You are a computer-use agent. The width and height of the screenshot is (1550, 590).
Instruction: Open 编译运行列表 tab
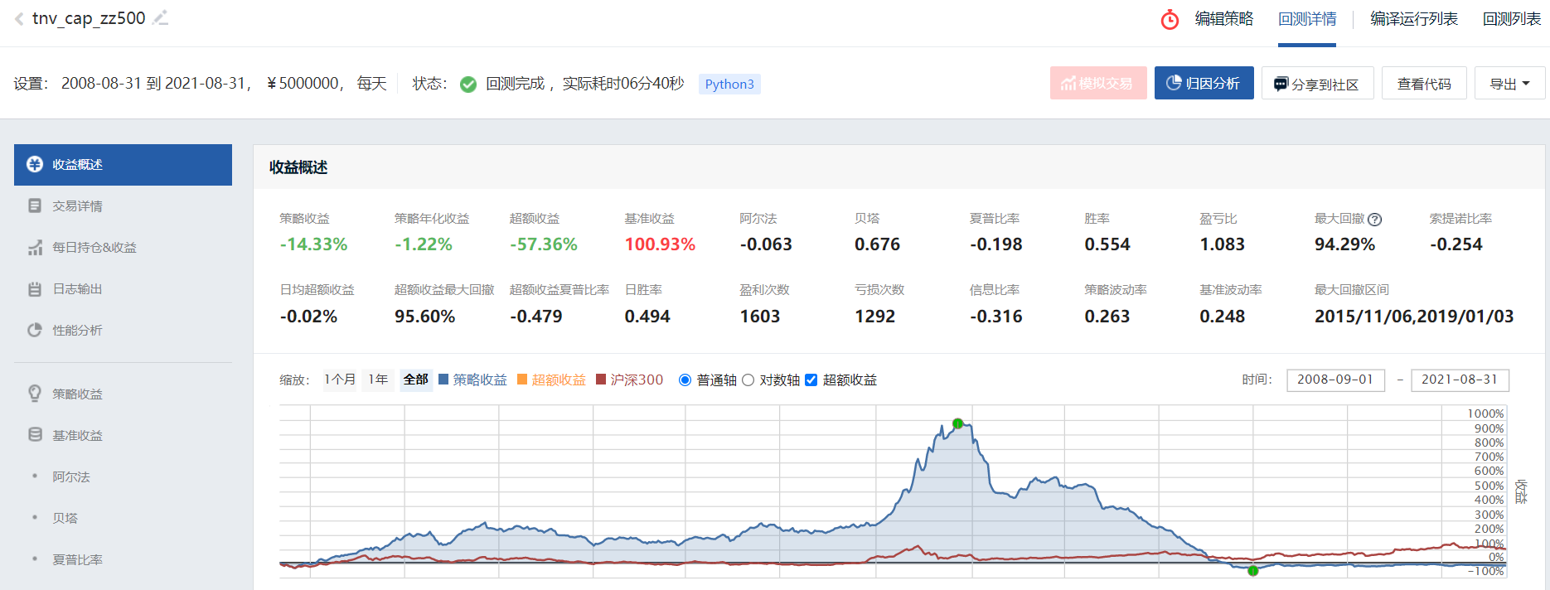(1414, 19)
